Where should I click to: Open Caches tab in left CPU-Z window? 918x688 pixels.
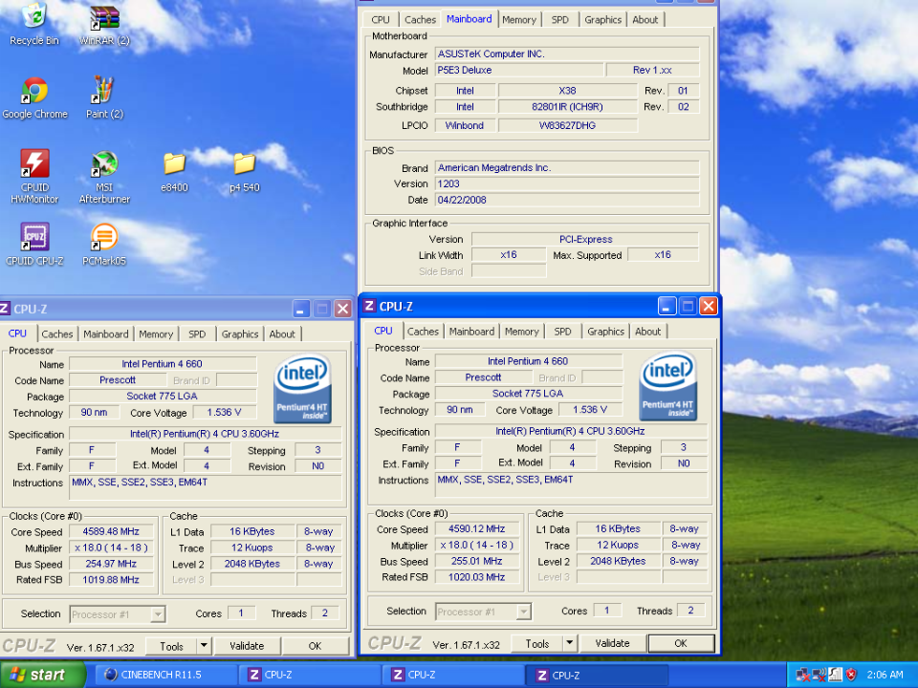56,334
